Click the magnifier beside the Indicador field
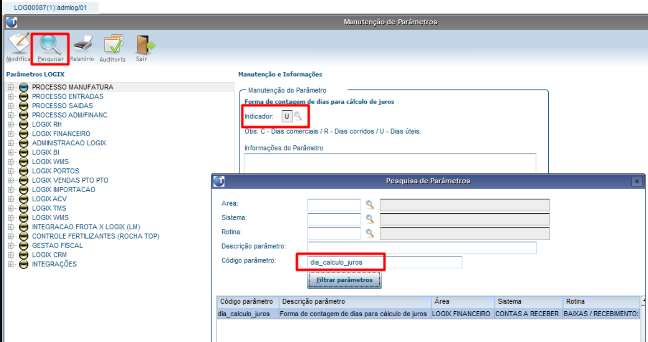Viewport: 648px width, 342px height. (x=298, y=116)
